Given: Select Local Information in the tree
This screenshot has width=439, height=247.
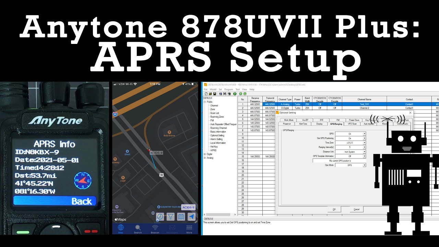Looking at the screenshot, I should click(218, 143).
